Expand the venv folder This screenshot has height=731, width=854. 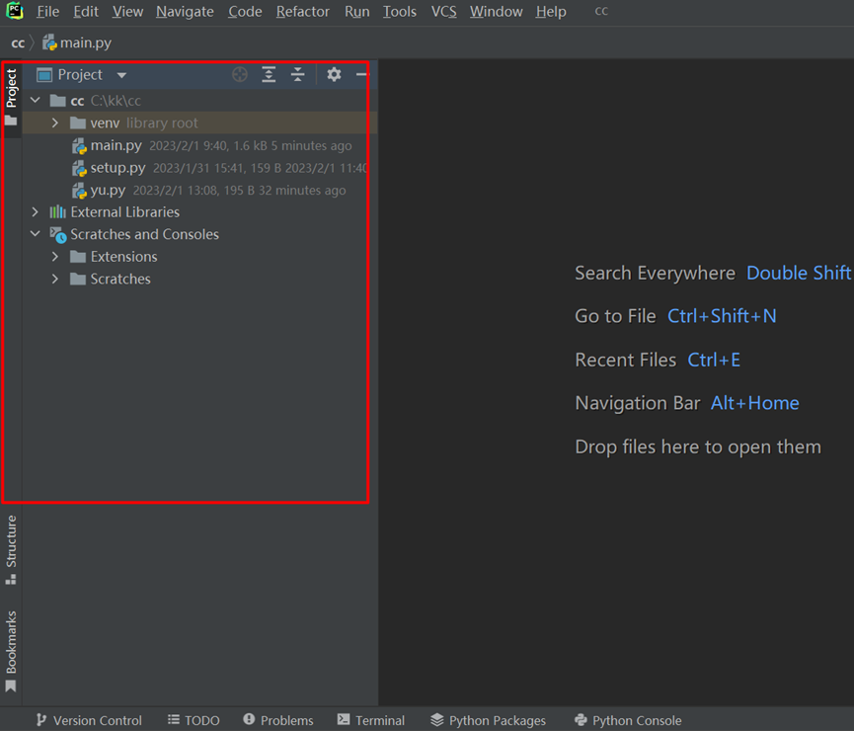point(55,123)
